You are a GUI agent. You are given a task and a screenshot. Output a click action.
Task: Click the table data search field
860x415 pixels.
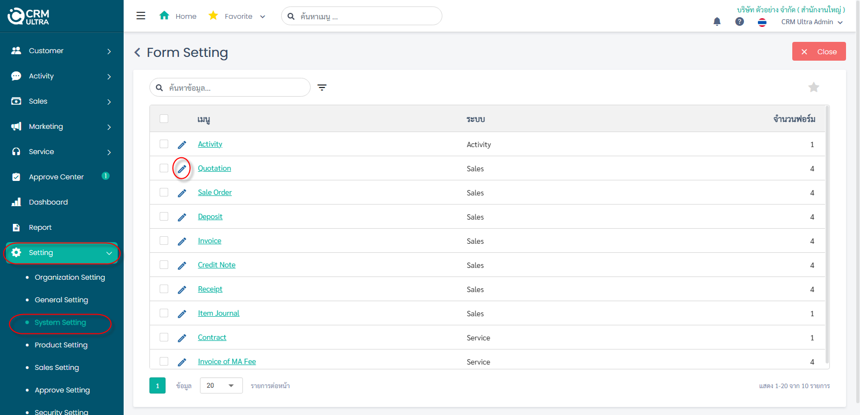point(235,88)
